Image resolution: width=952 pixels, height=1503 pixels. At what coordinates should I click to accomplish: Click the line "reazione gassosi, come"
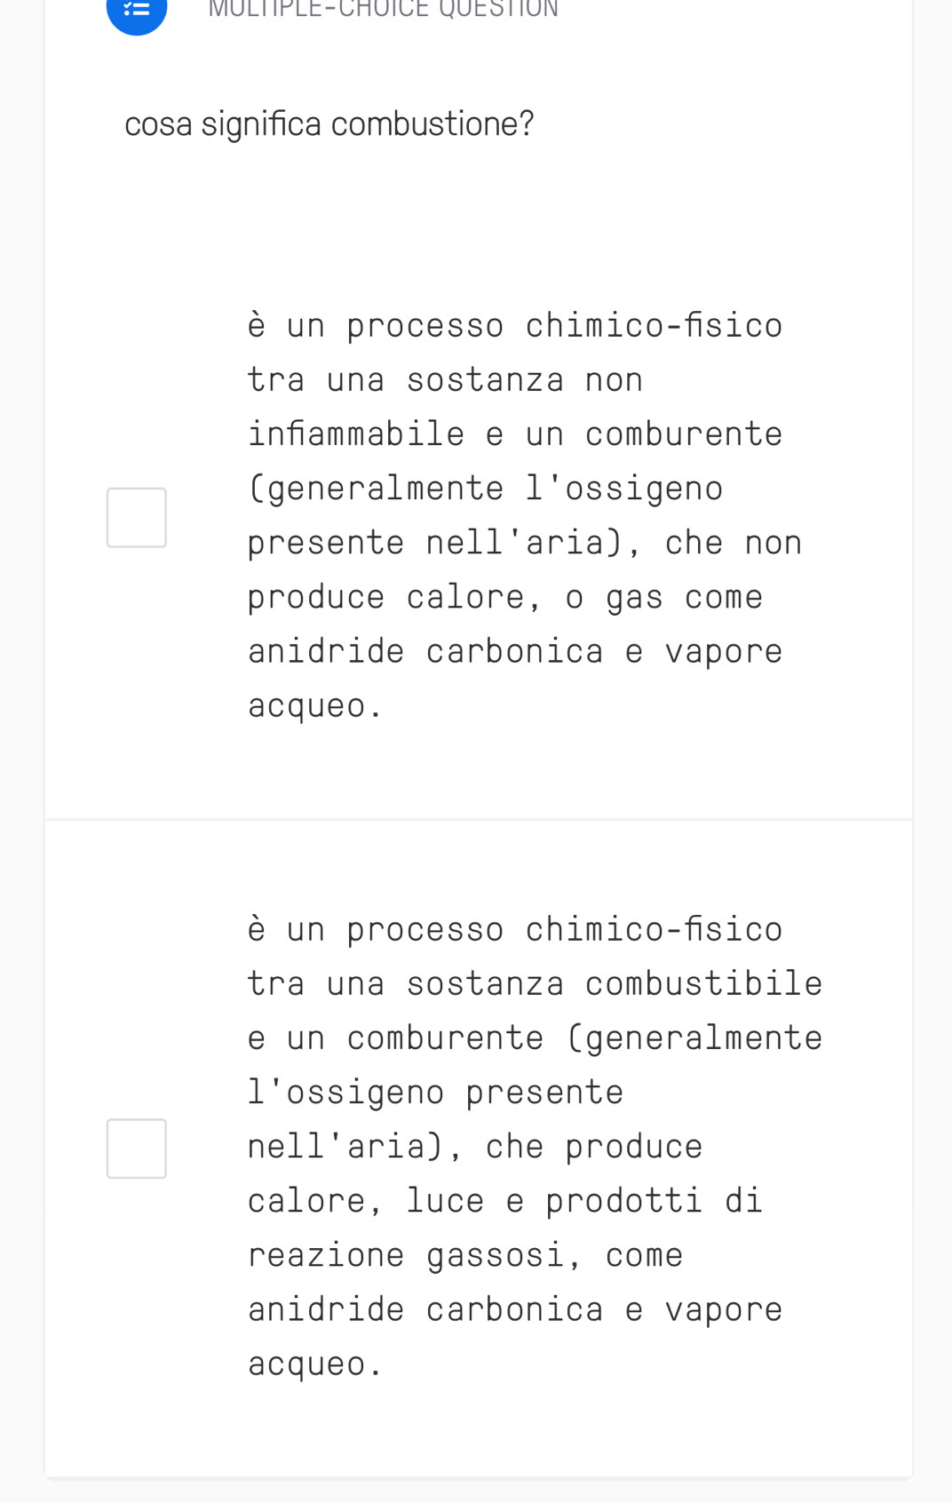465,1255
